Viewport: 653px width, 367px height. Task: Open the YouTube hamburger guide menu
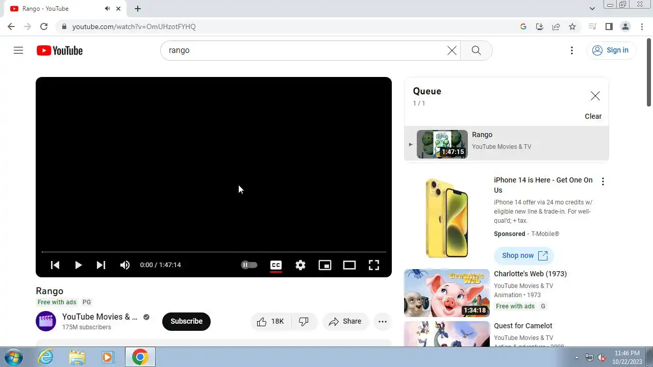click(18, 50)
